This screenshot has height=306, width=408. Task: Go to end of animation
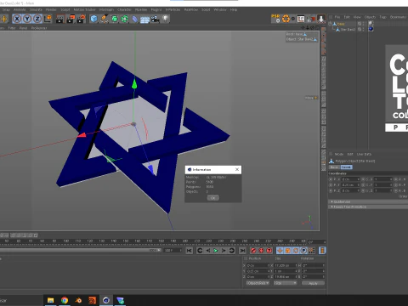pos(242,251)
